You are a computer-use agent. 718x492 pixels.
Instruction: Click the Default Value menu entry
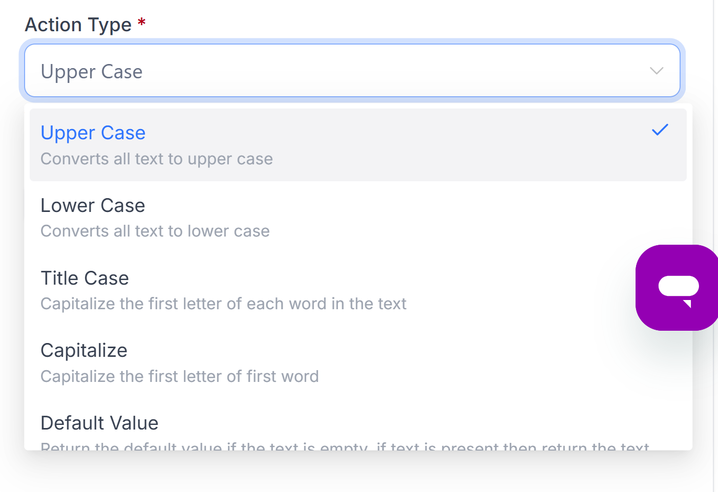coord(99,423)
